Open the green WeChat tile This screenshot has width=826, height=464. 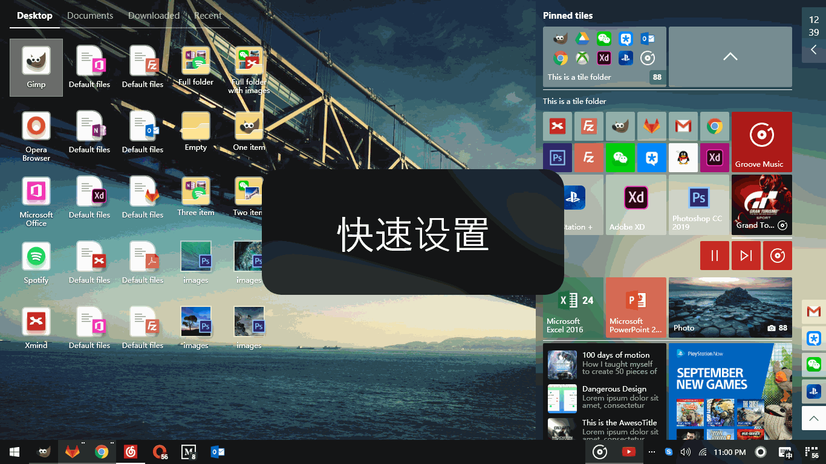(x=620, y=158)
